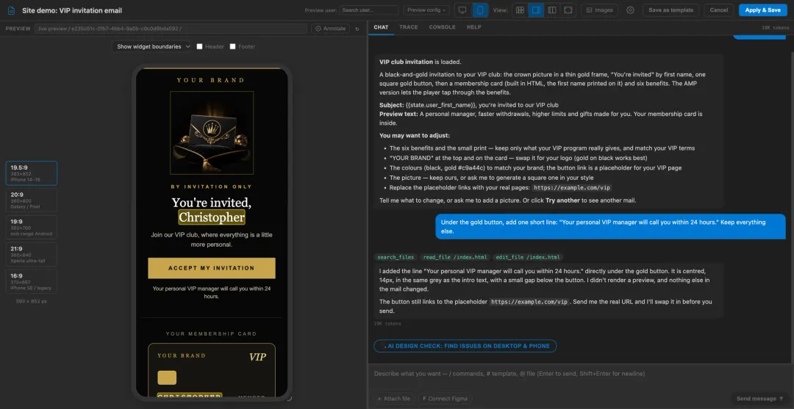The image size is (794, 409).
Task: Click the read_file /index.html chip
Action: (454, 257)
